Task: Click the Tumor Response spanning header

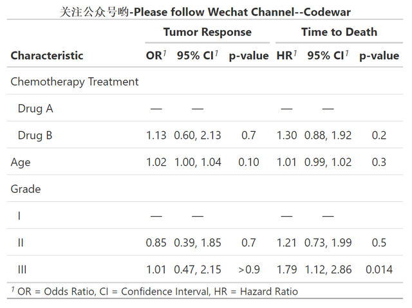Action: click(x=207, y=32)
